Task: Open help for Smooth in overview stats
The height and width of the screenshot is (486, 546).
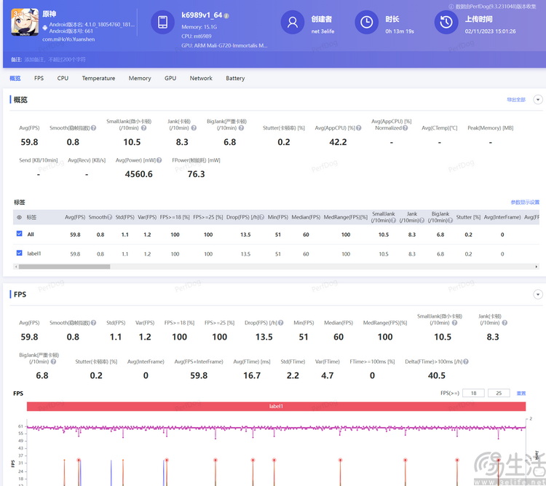Action: (94, 128)
